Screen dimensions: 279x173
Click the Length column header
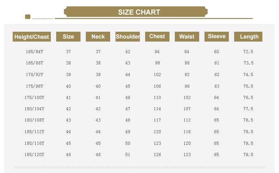pos(249,37)
